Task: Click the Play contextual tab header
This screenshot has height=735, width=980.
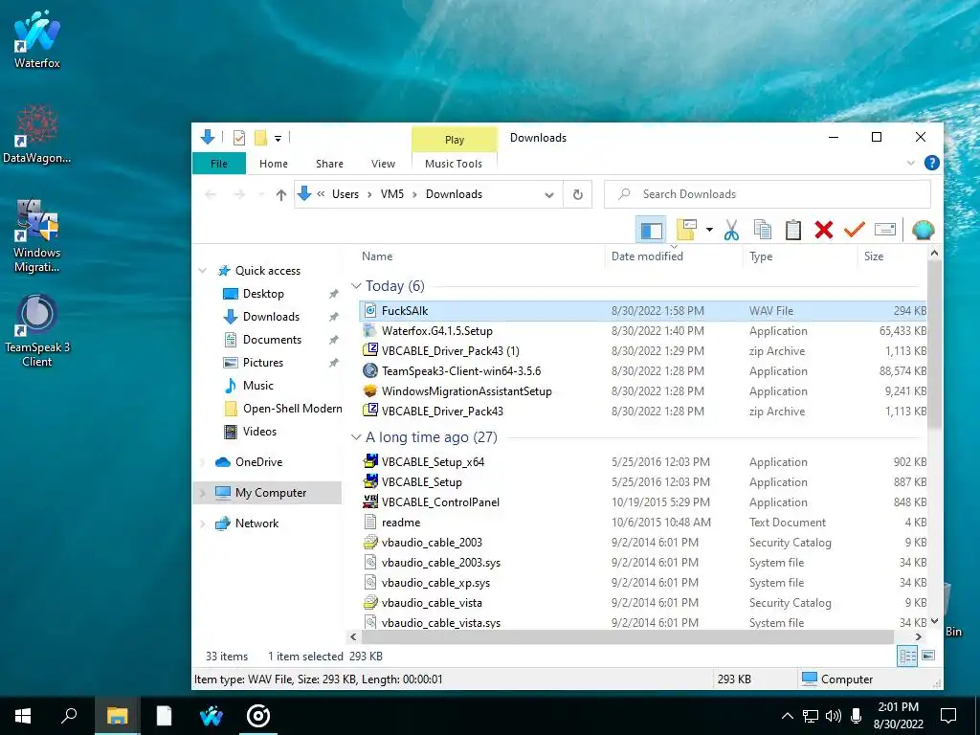Action: (x=455, y=140)
